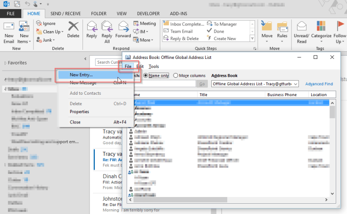This screenshot has width=347, height=214.
Task: Choose New Message from the File menu
Action: [96, 83]
